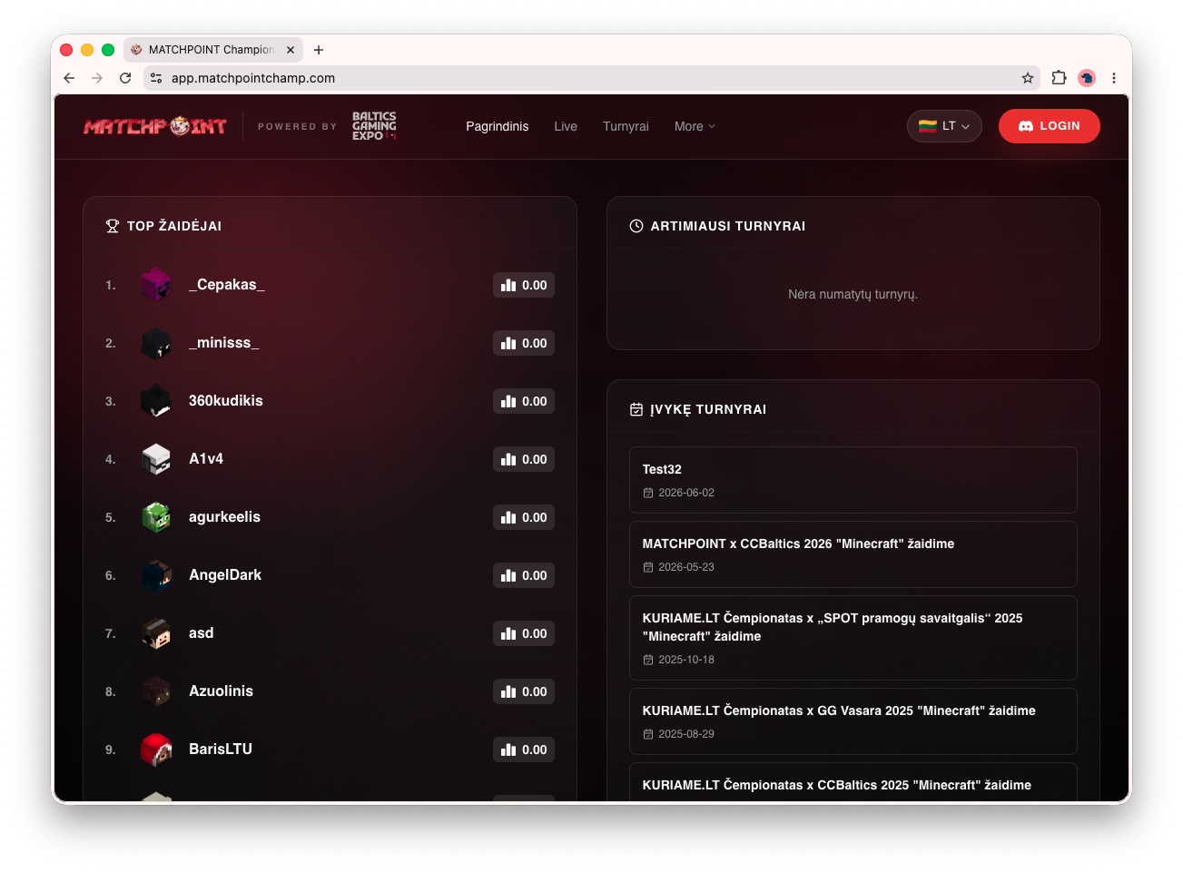1183x872 pixels.
Task: Click _minisss_ player avatar
Action: coord(156,343)
